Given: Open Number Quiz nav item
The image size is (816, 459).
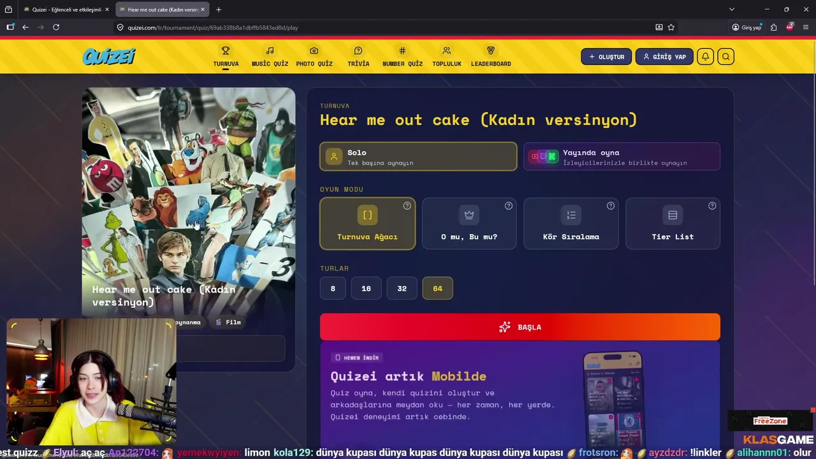Looking at the screenshot, I should [x=402, y=57].
